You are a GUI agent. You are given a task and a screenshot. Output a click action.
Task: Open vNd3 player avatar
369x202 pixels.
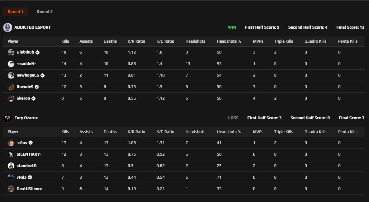pos(11,177)
